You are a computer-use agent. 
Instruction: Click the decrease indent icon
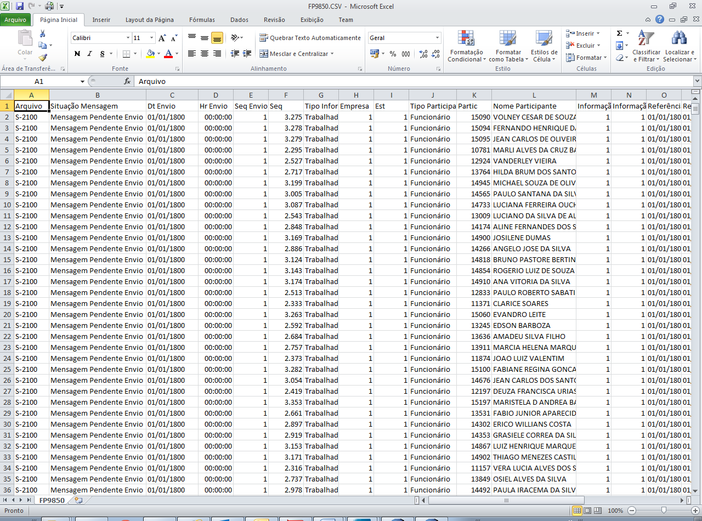(235, 54)
